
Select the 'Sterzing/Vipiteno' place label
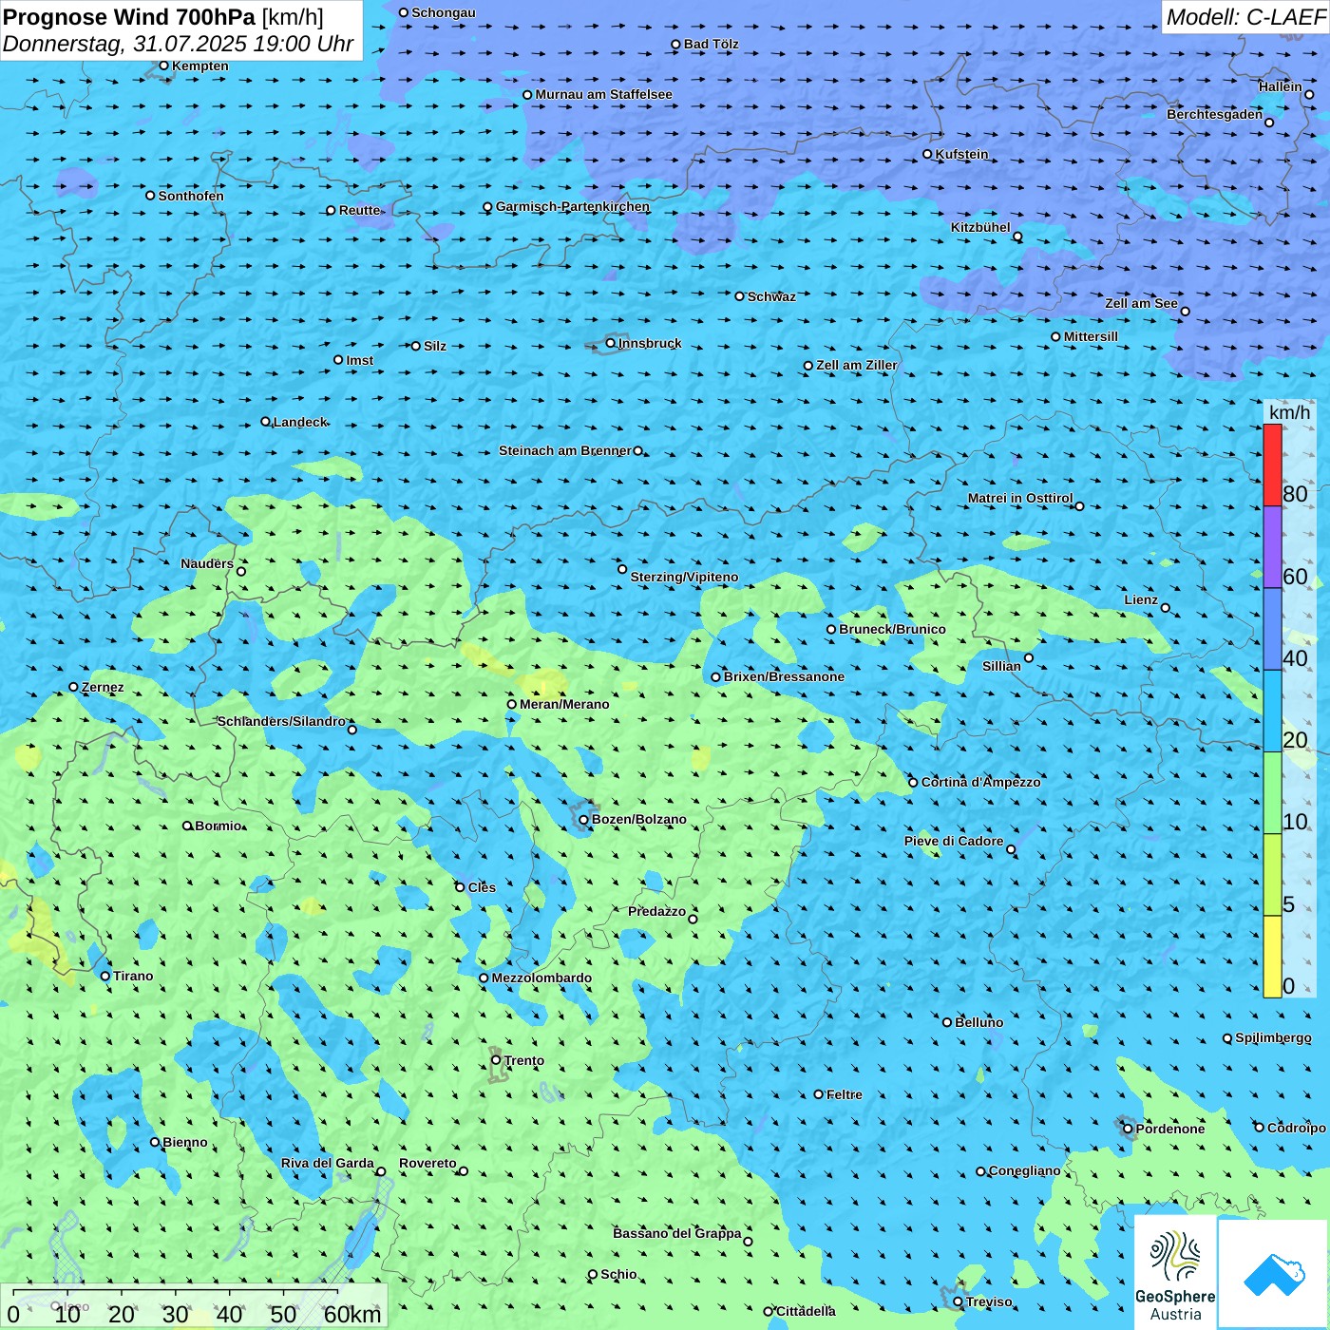(684, 577)
